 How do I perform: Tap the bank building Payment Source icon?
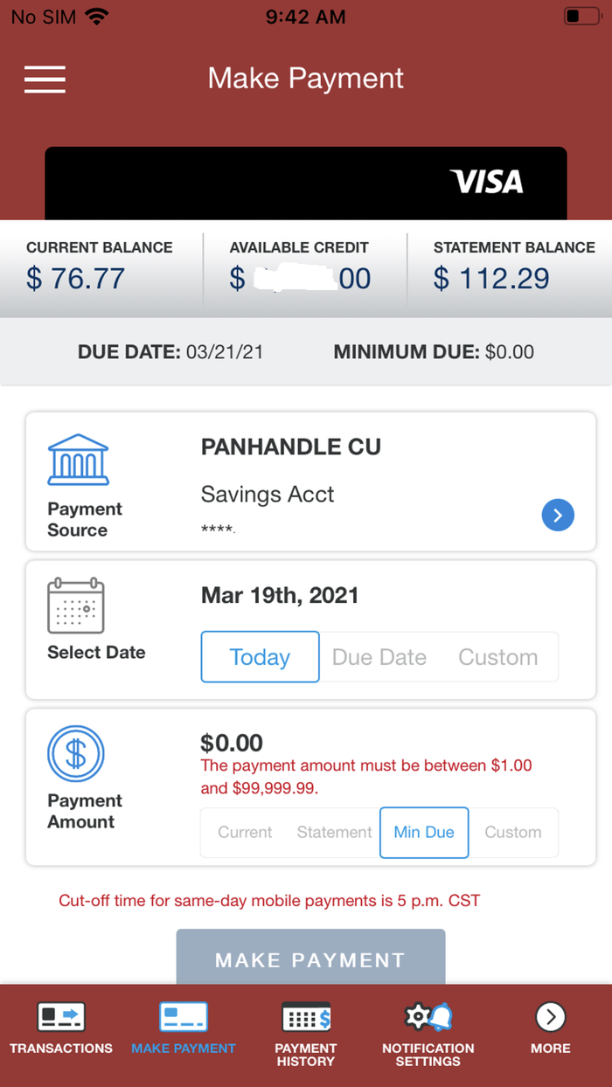tap(77, 459)
